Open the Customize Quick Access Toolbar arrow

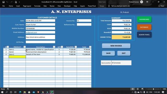(x=19, y=2)
